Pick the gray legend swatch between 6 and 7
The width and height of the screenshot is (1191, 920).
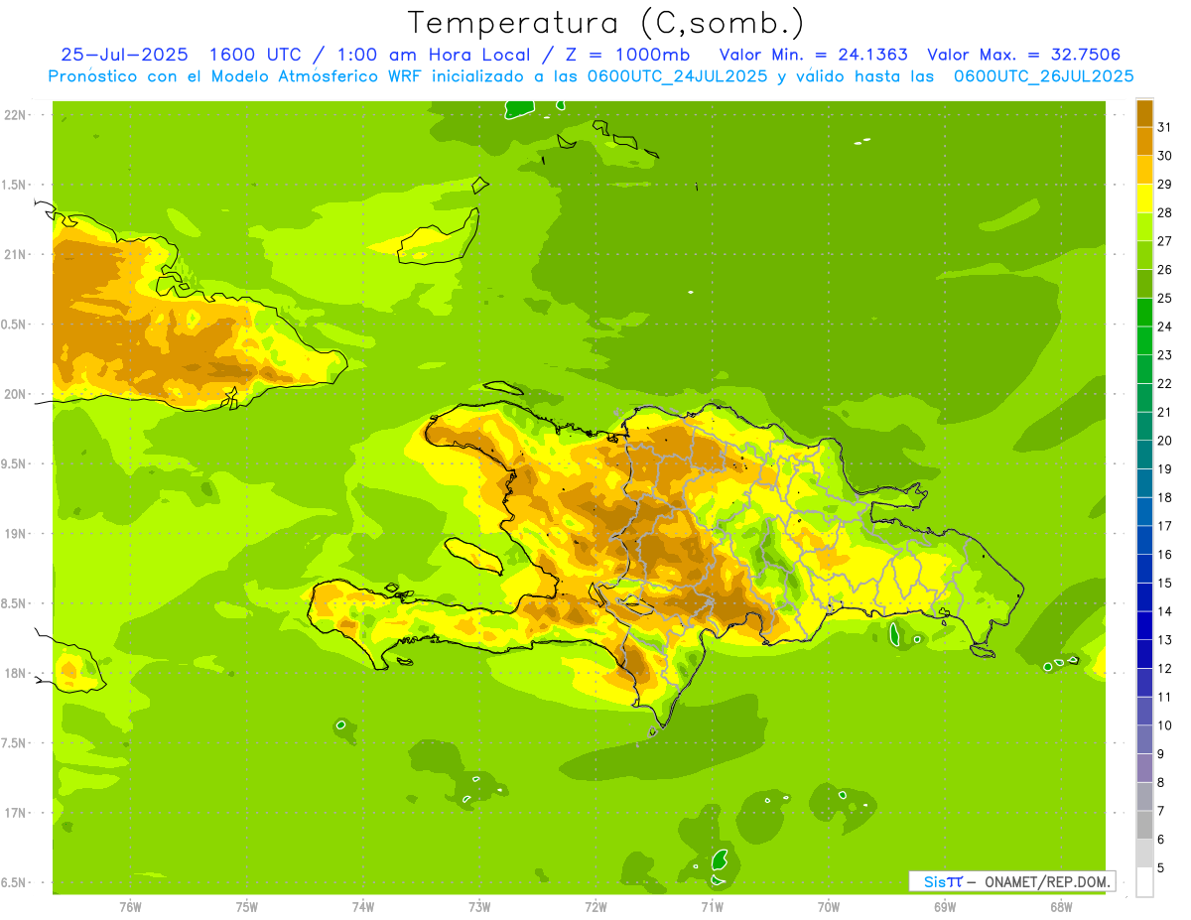1144,826
